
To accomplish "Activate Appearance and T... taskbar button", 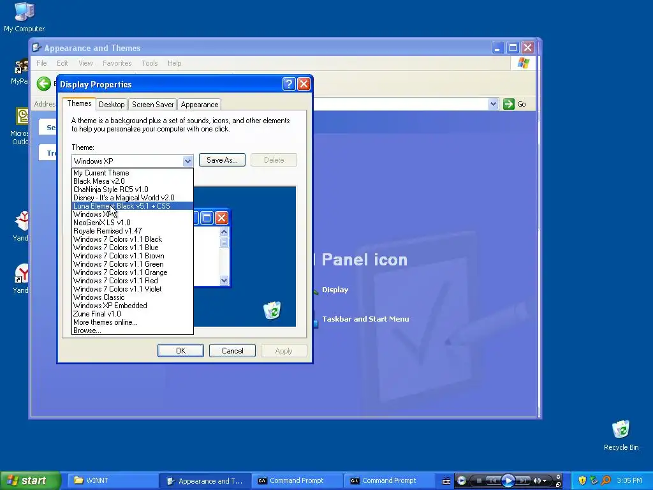I will 205,481.
